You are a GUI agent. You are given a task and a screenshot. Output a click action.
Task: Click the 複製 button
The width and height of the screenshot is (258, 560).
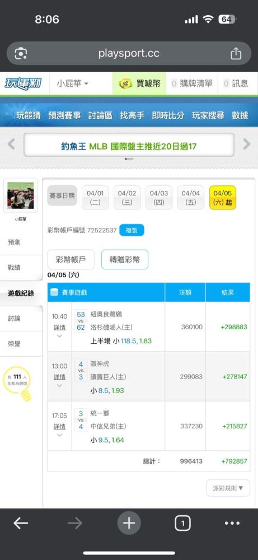[x=132, y=230]
